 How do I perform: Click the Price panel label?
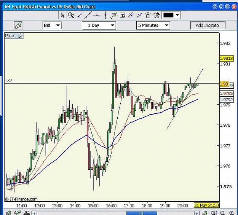click(10, 36)
